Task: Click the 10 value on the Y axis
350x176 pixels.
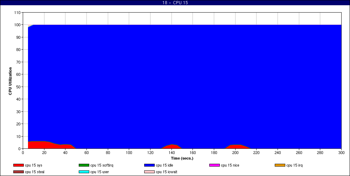Action: tap(19, 136)
